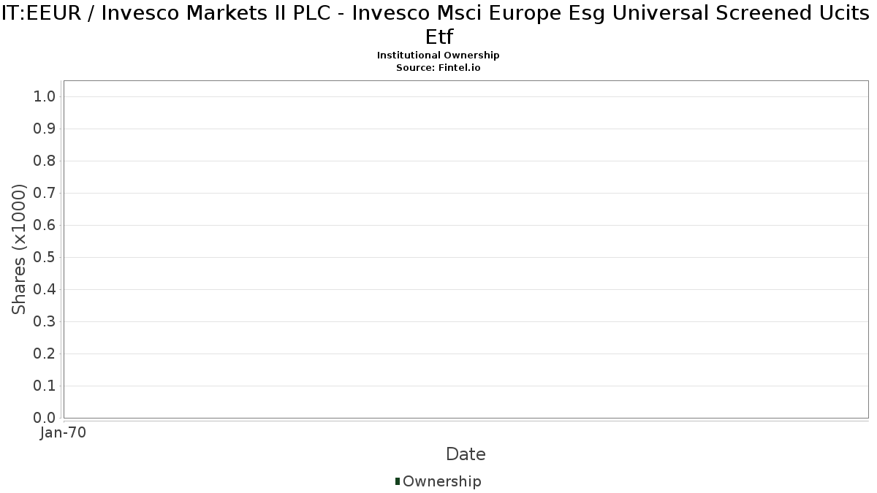Image resolution: width=877 pixels, height=493 pixels.
Task: Click the Institutional Ownership subtitle
Action: 438,56
